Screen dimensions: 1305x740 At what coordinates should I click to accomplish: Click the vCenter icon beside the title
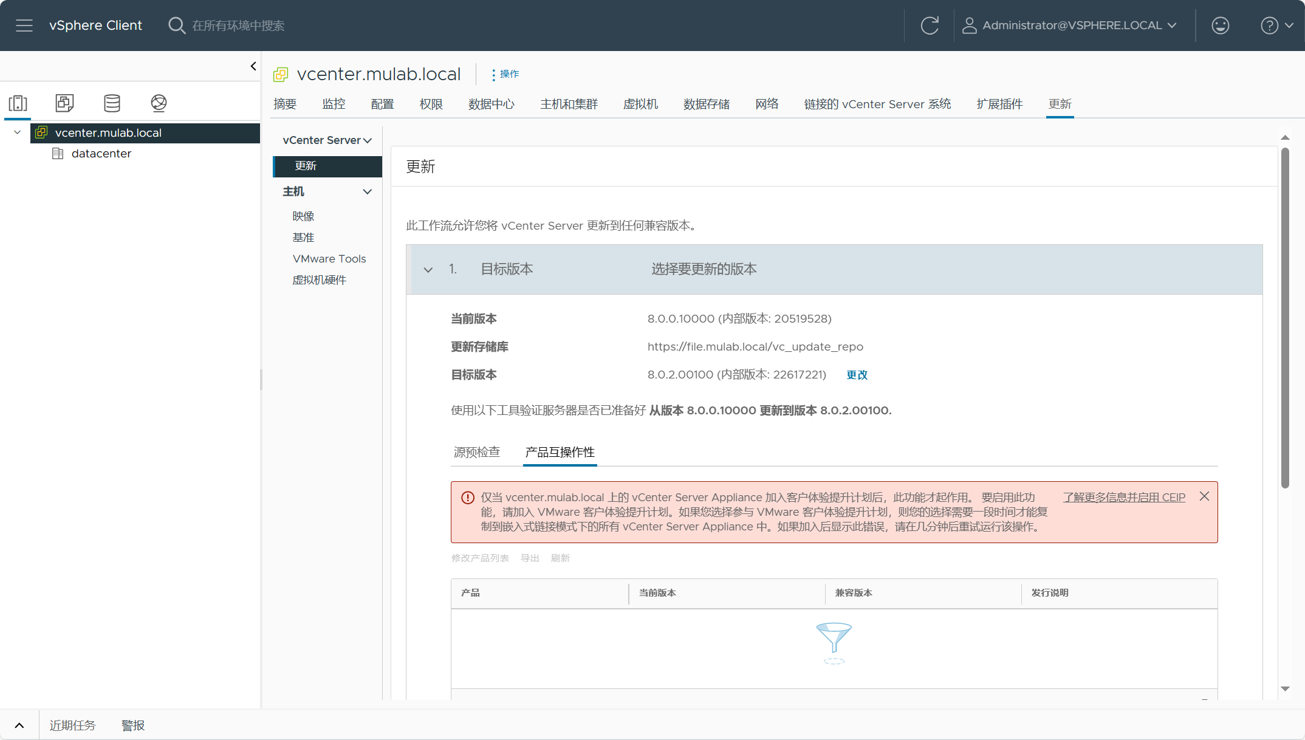[x=281, y=75]
